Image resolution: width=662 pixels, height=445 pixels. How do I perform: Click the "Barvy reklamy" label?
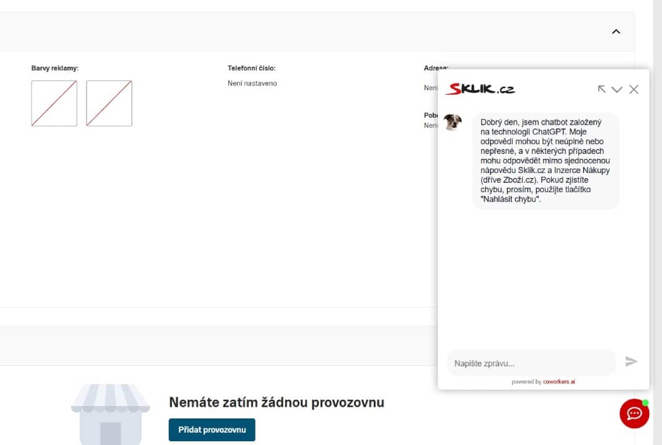pyautogui.click(x=55, y=68)
